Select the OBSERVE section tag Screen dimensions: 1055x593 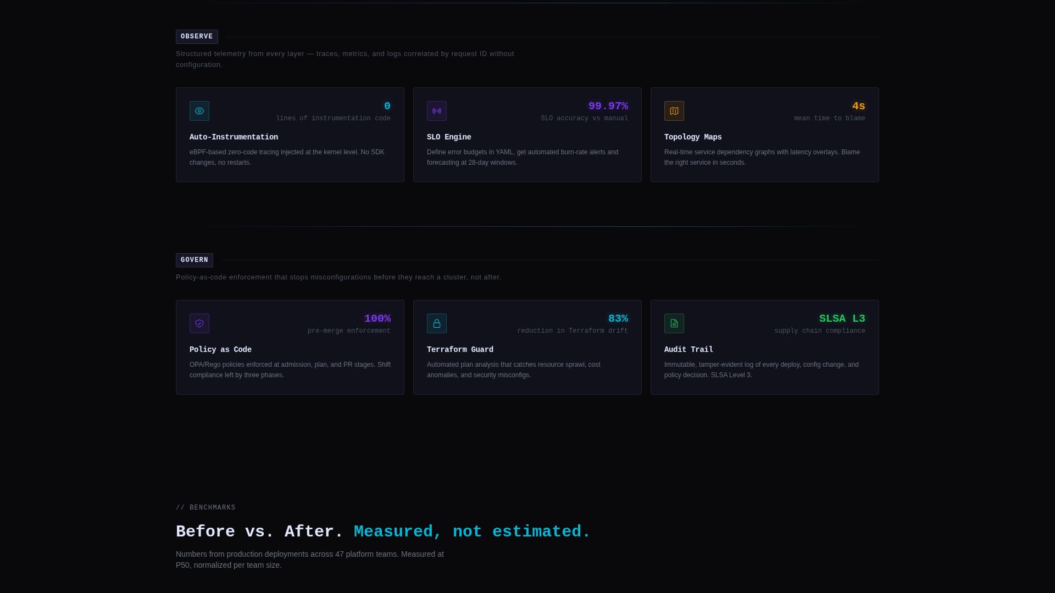[x=197, y=37]
